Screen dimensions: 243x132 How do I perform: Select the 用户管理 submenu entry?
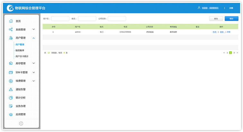[x=20, y=45]
